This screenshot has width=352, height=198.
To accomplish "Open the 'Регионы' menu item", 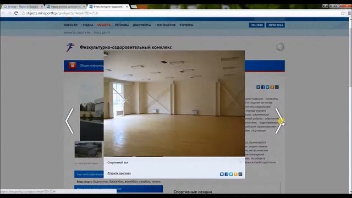I will (x=122, y=25).
